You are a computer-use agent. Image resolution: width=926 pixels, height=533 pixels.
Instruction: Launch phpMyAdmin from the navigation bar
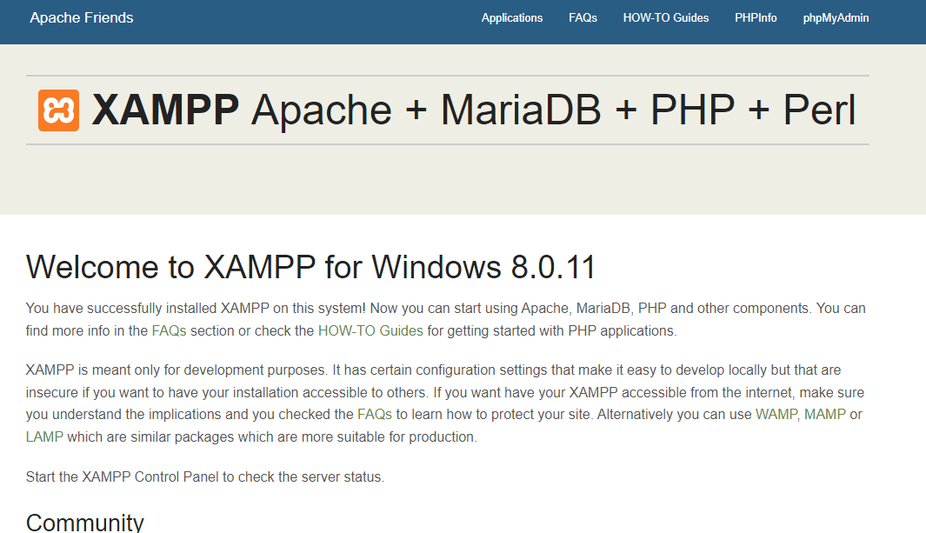tap(836, 18)
